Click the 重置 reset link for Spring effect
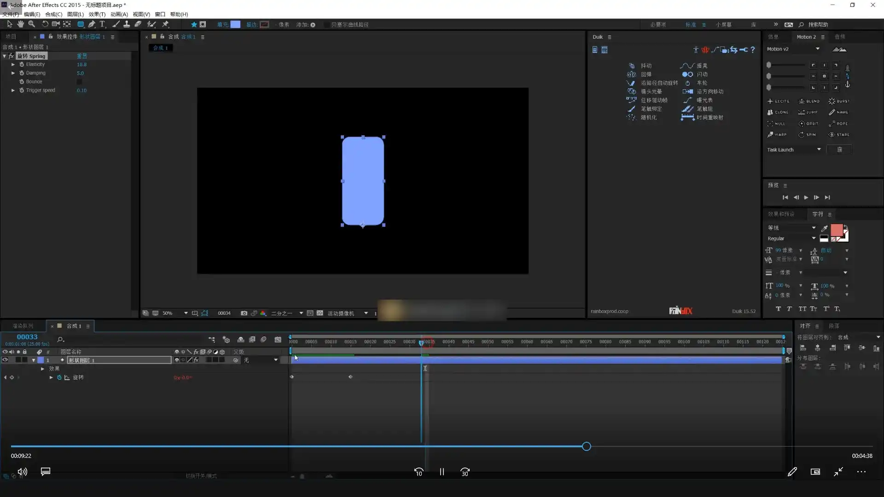The image size is (884, 497). 81,56
